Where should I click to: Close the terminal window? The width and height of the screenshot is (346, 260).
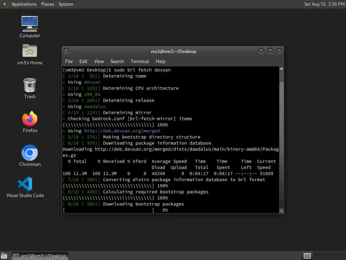(279, 51)
